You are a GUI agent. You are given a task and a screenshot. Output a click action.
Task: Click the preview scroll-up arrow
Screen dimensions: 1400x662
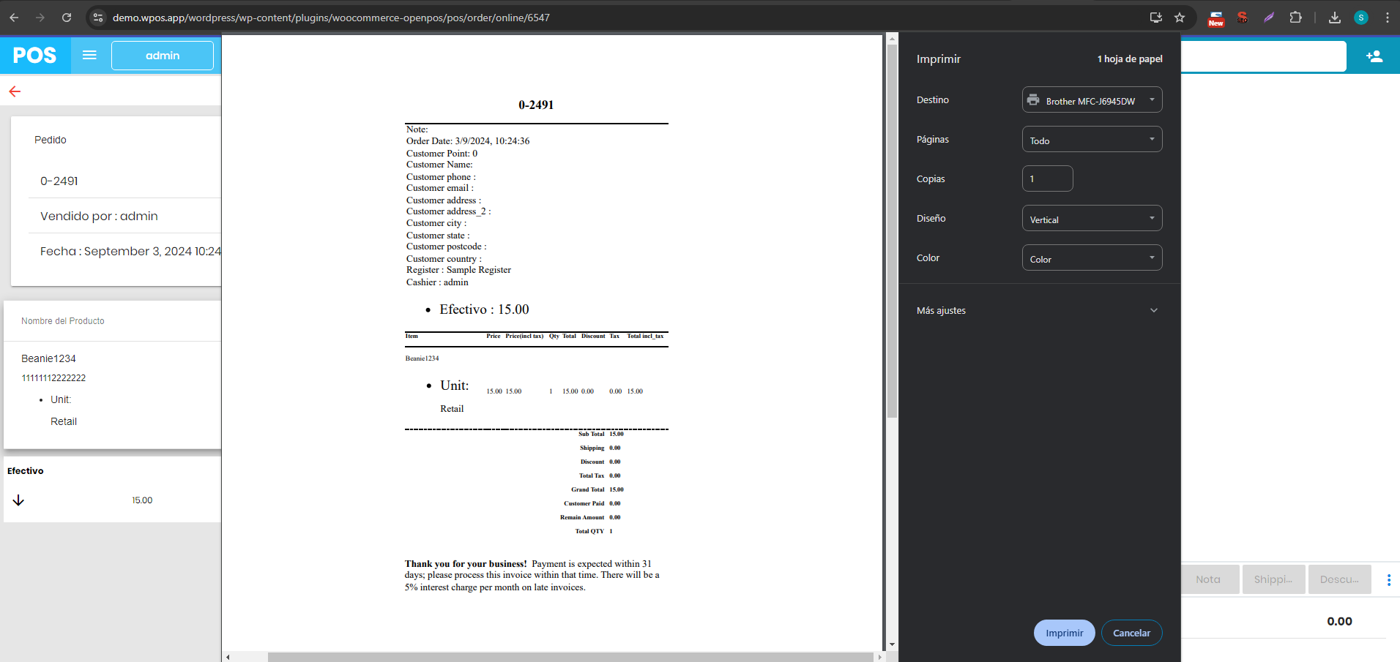click(x=892, y=39)
